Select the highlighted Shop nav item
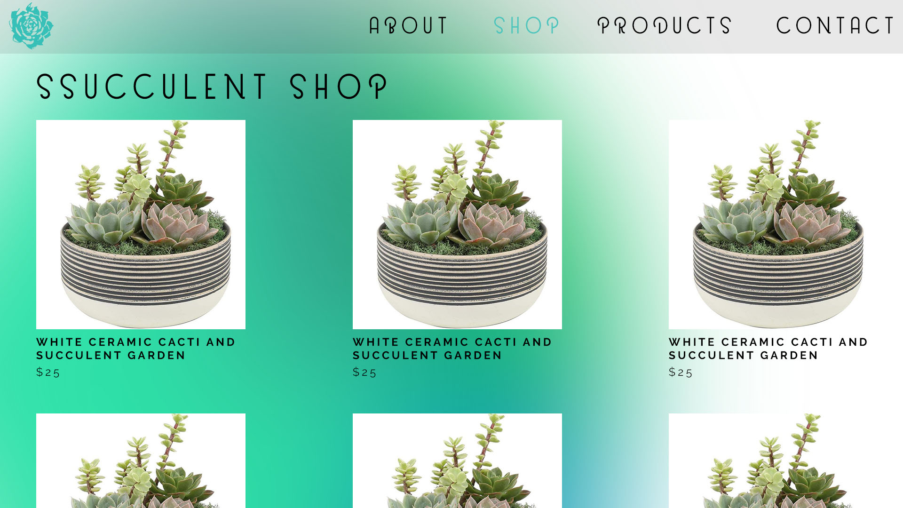The width and height of the screenshot is (903, 508). point(526,25)
